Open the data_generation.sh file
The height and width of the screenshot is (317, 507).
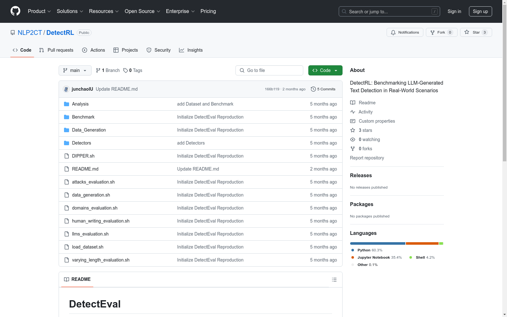pos(91,195)
